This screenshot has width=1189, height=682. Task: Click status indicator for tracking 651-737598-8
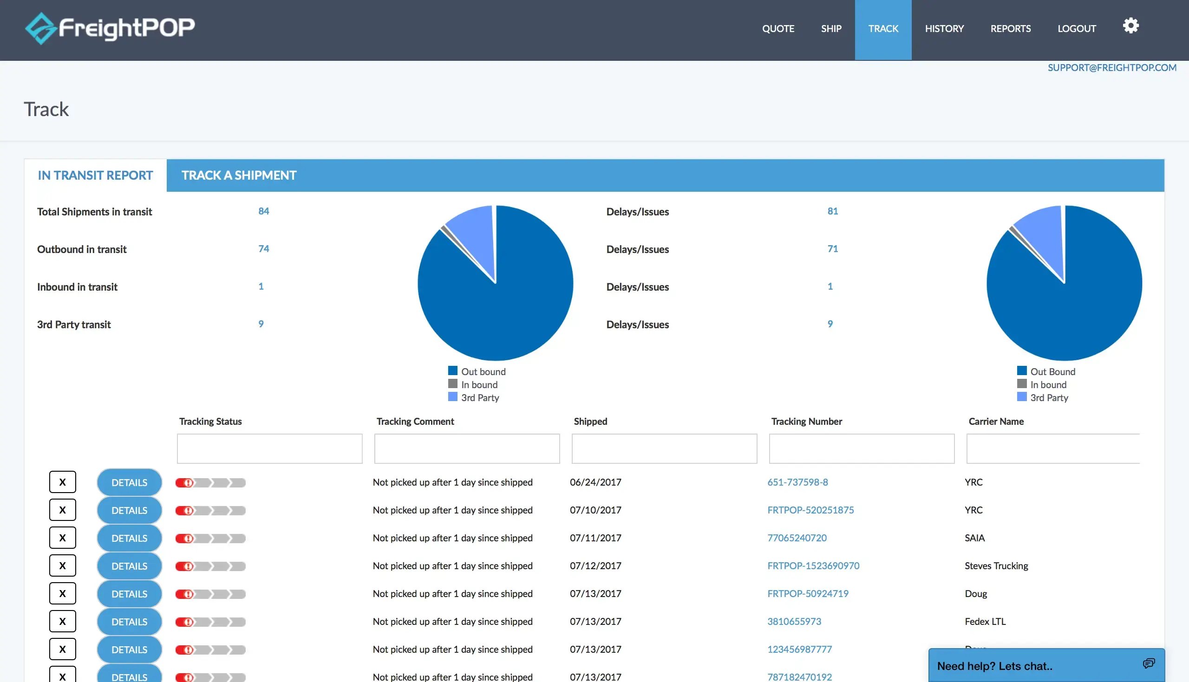pyautogui.click(x=210, y=482)
